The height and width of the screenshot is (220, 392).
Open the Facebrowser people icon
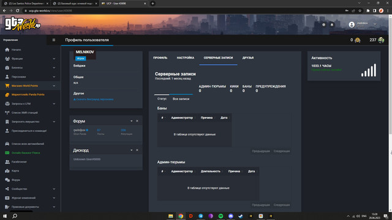pyautogui.click(x=7, y=162)
